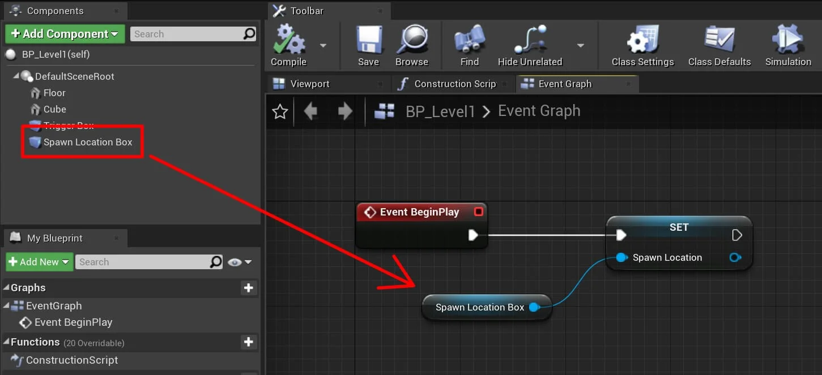Screen dimensions: 822x375
Task: Switch to the Construction Script tab
Action: pyautogui.click(x=454, y=84)
